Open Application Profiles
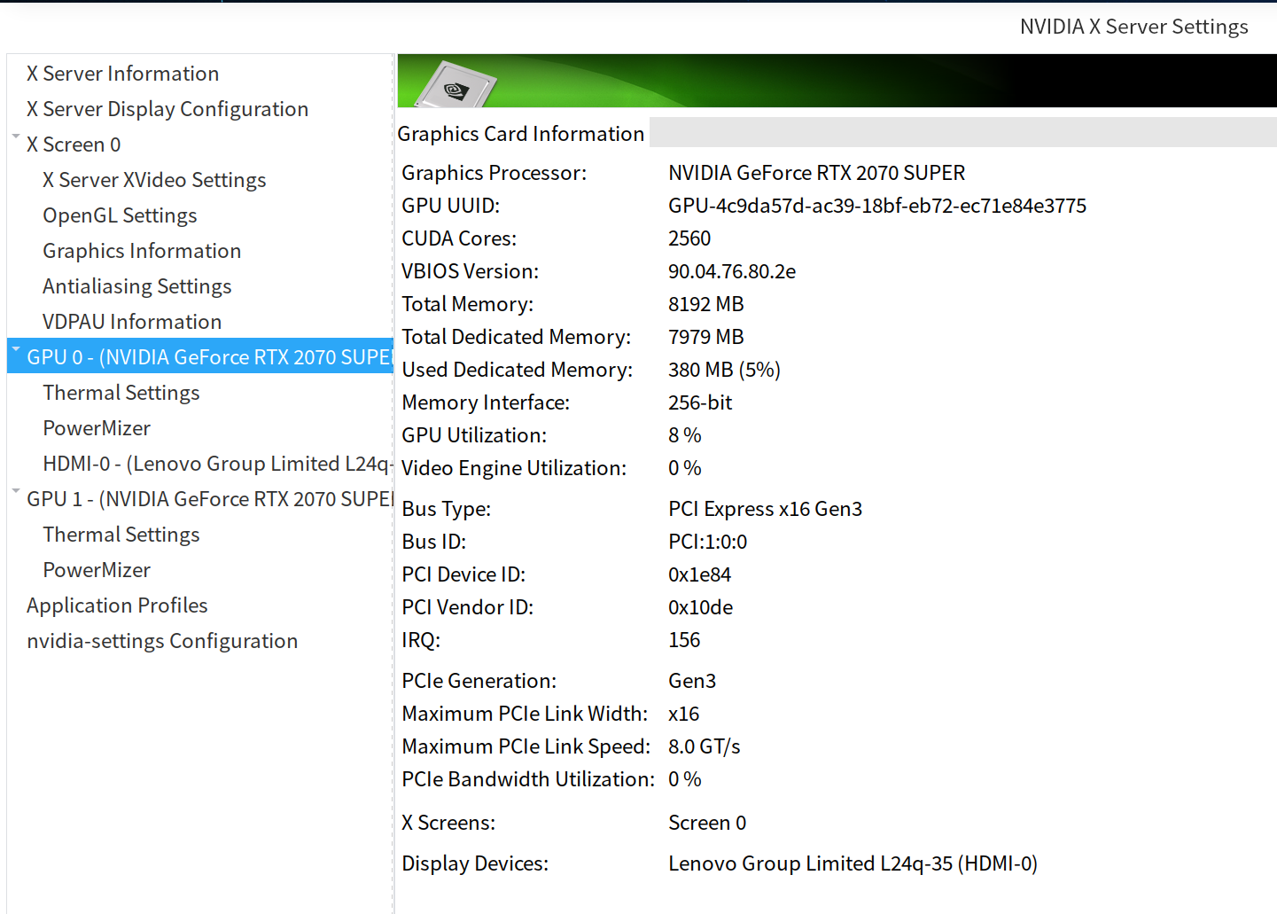The image size is (1277, 914). pyautogui.click(x=117, y=605)
